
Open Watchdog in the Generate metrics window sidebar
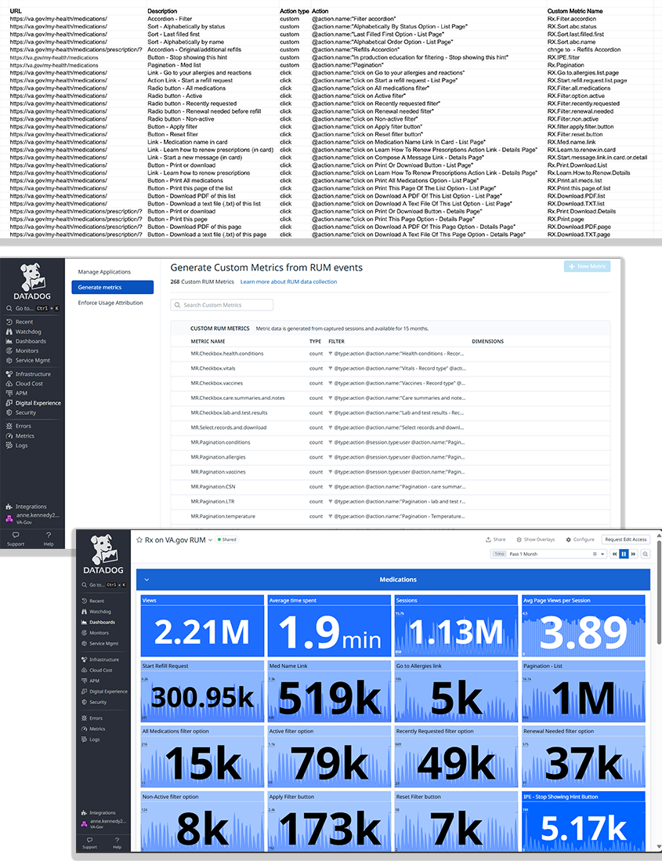[x=24, y=332]
